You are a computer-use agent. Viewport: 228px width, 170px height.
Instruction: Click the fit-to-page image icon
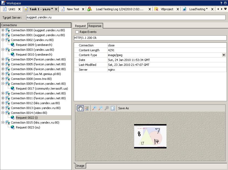coord(113,108)
